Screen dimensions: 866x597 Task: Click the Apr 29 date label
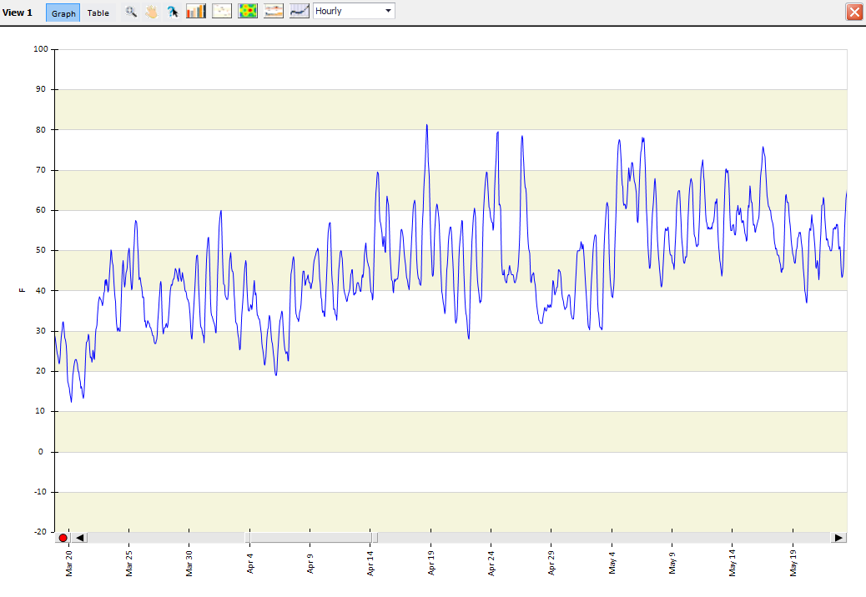point(551,563)
